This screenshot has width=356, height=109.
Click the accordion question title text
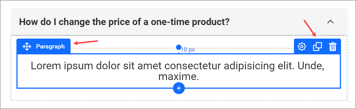pos(124,22)
